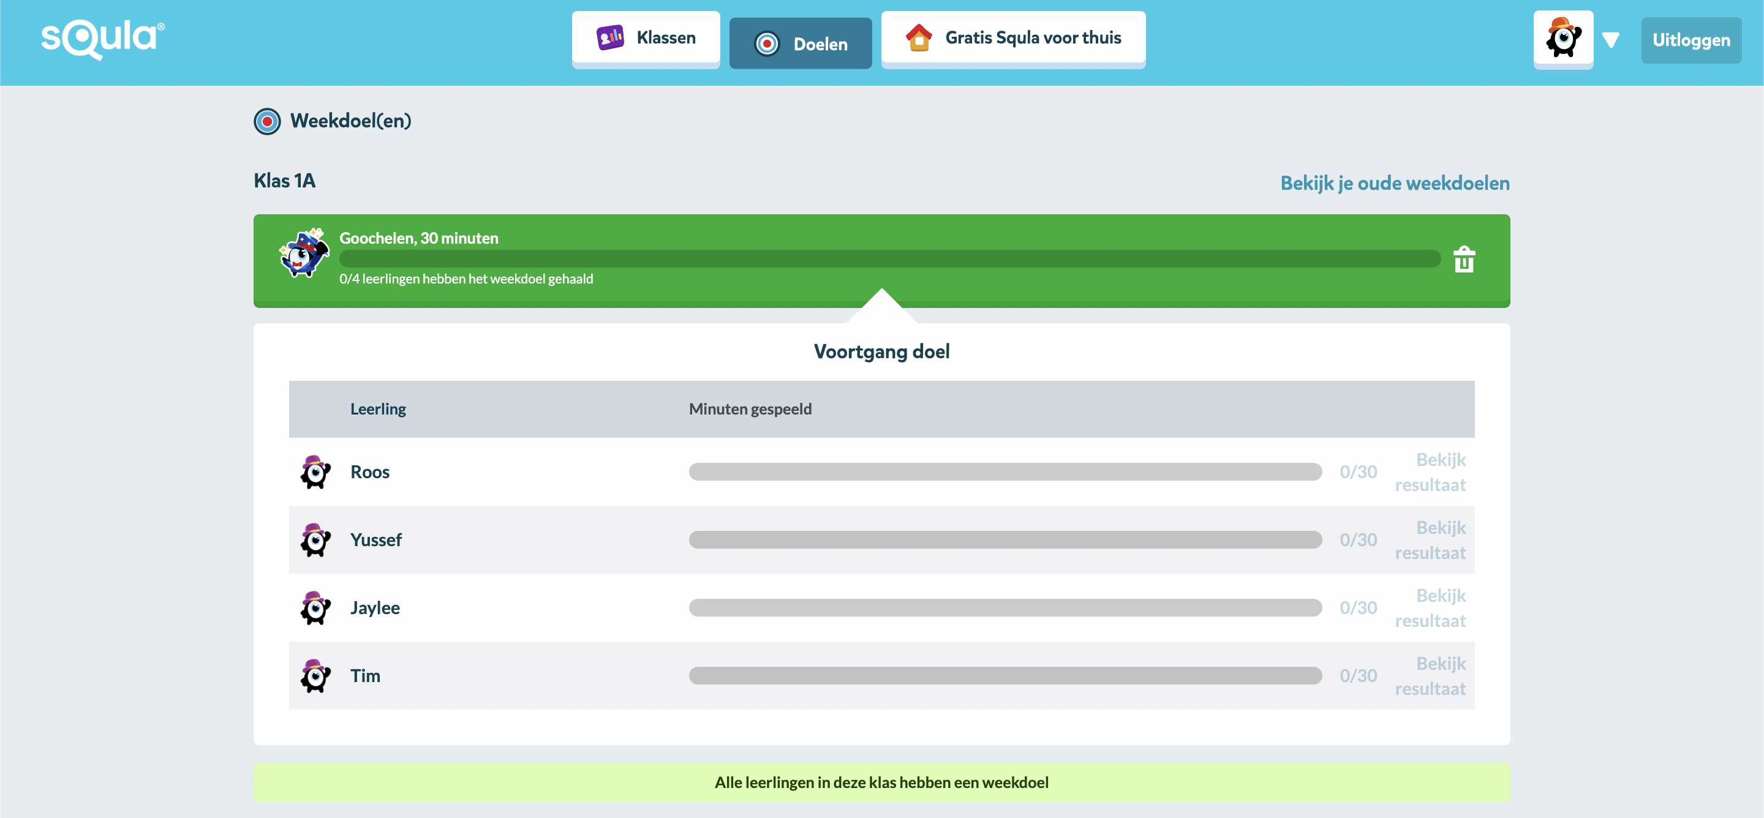Open the Doelen tab
The height and width of the screenshot is (818, 1764).
(800, 44)
